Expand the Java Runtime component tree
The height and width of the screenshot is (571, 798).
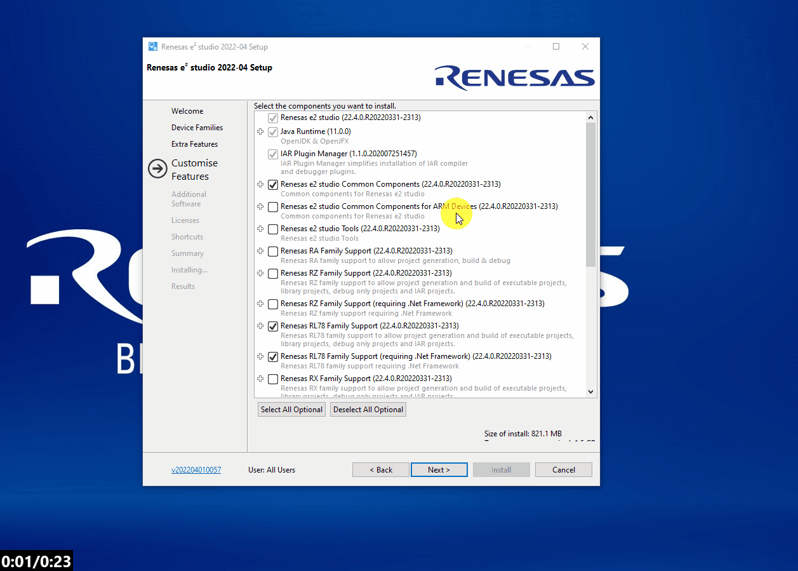(x=260, y=131)
